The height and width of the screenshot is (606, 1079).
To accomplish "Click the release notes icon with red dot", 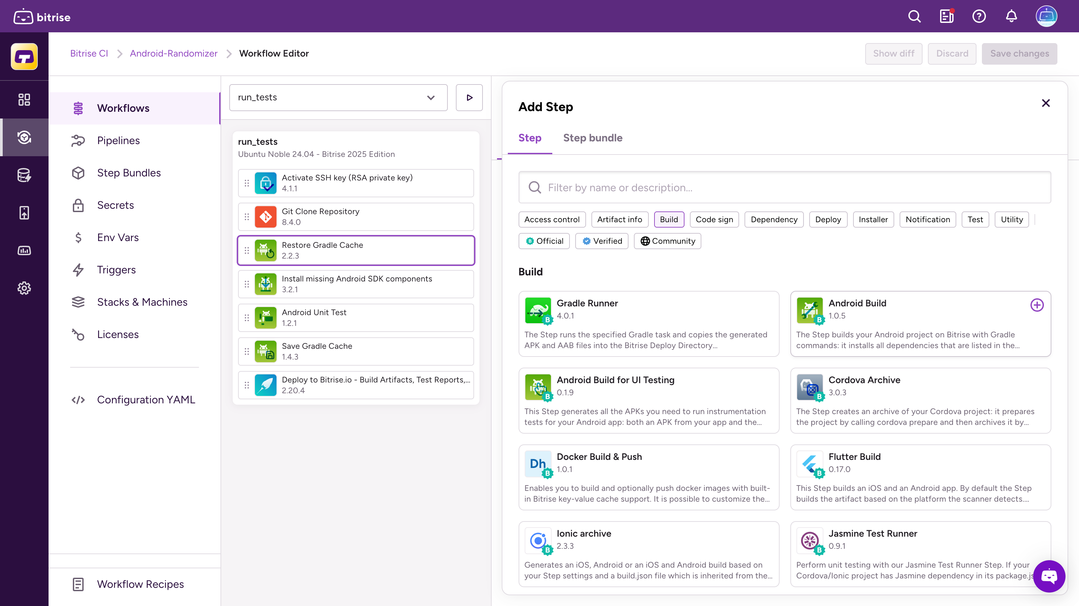I will (x=946, y=16).
